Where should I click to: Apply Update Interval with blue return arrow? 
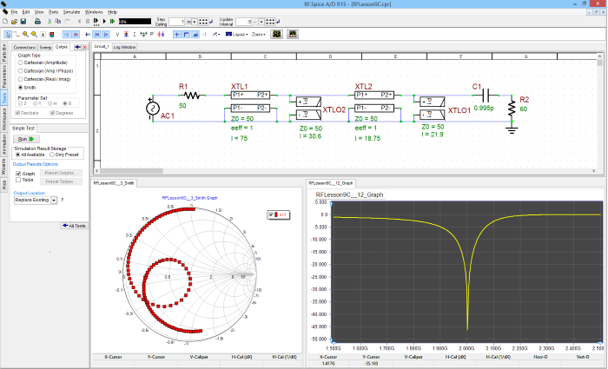click(278, 22)
